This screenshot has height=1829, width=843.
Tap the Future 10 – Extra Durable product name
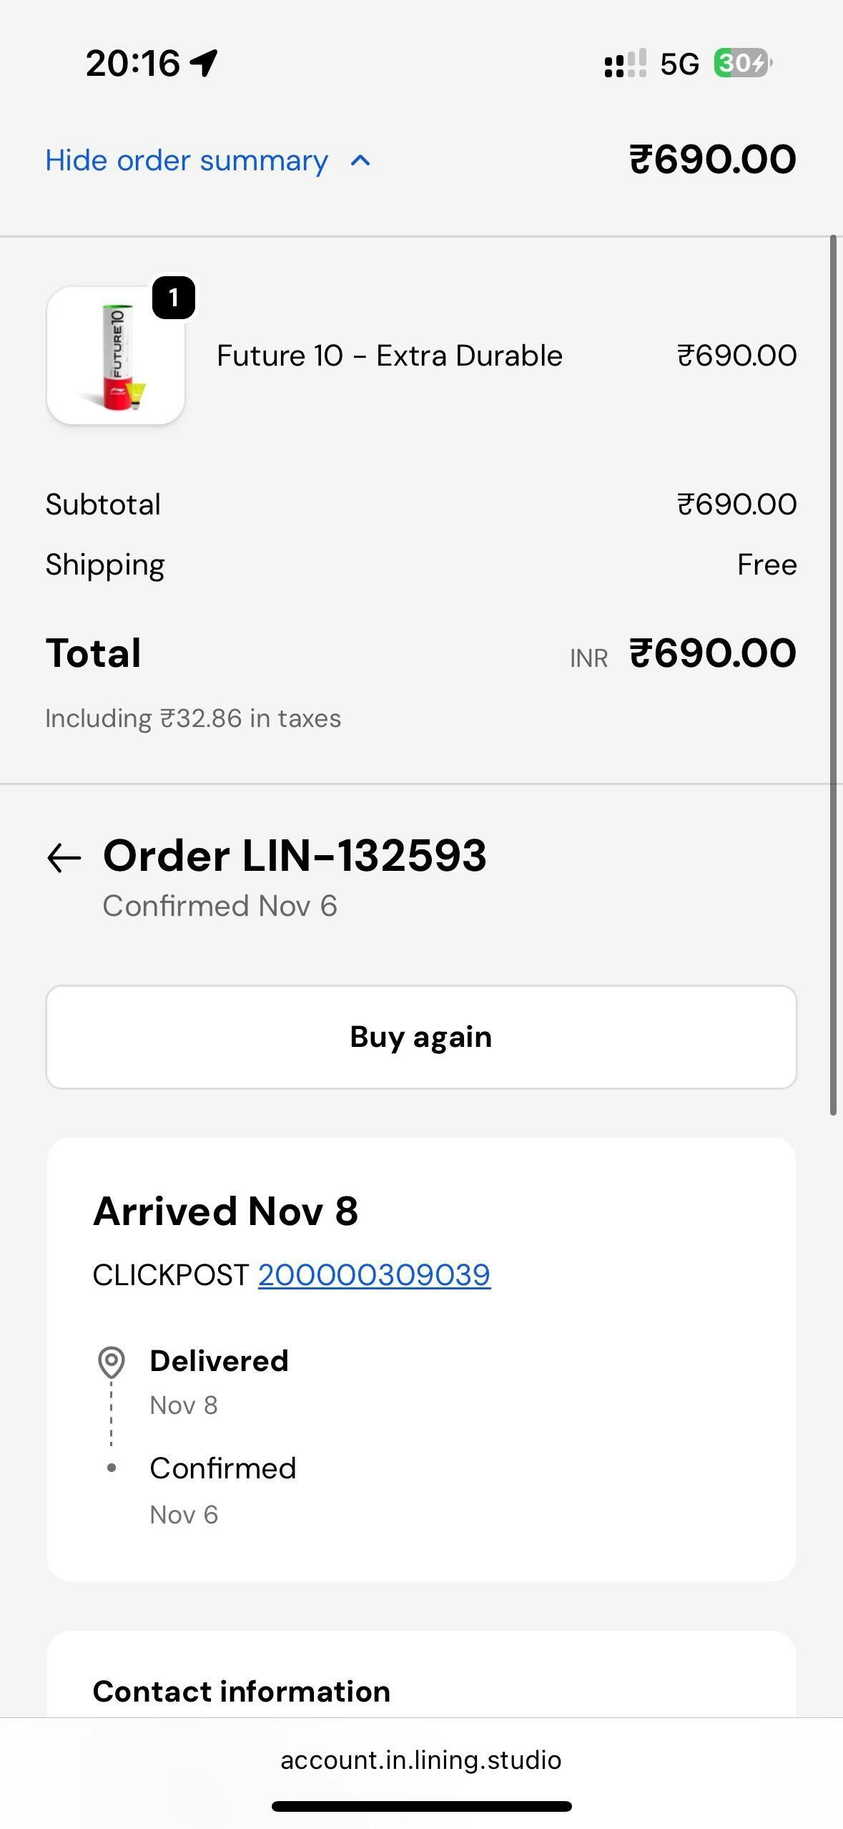point(390,356)
